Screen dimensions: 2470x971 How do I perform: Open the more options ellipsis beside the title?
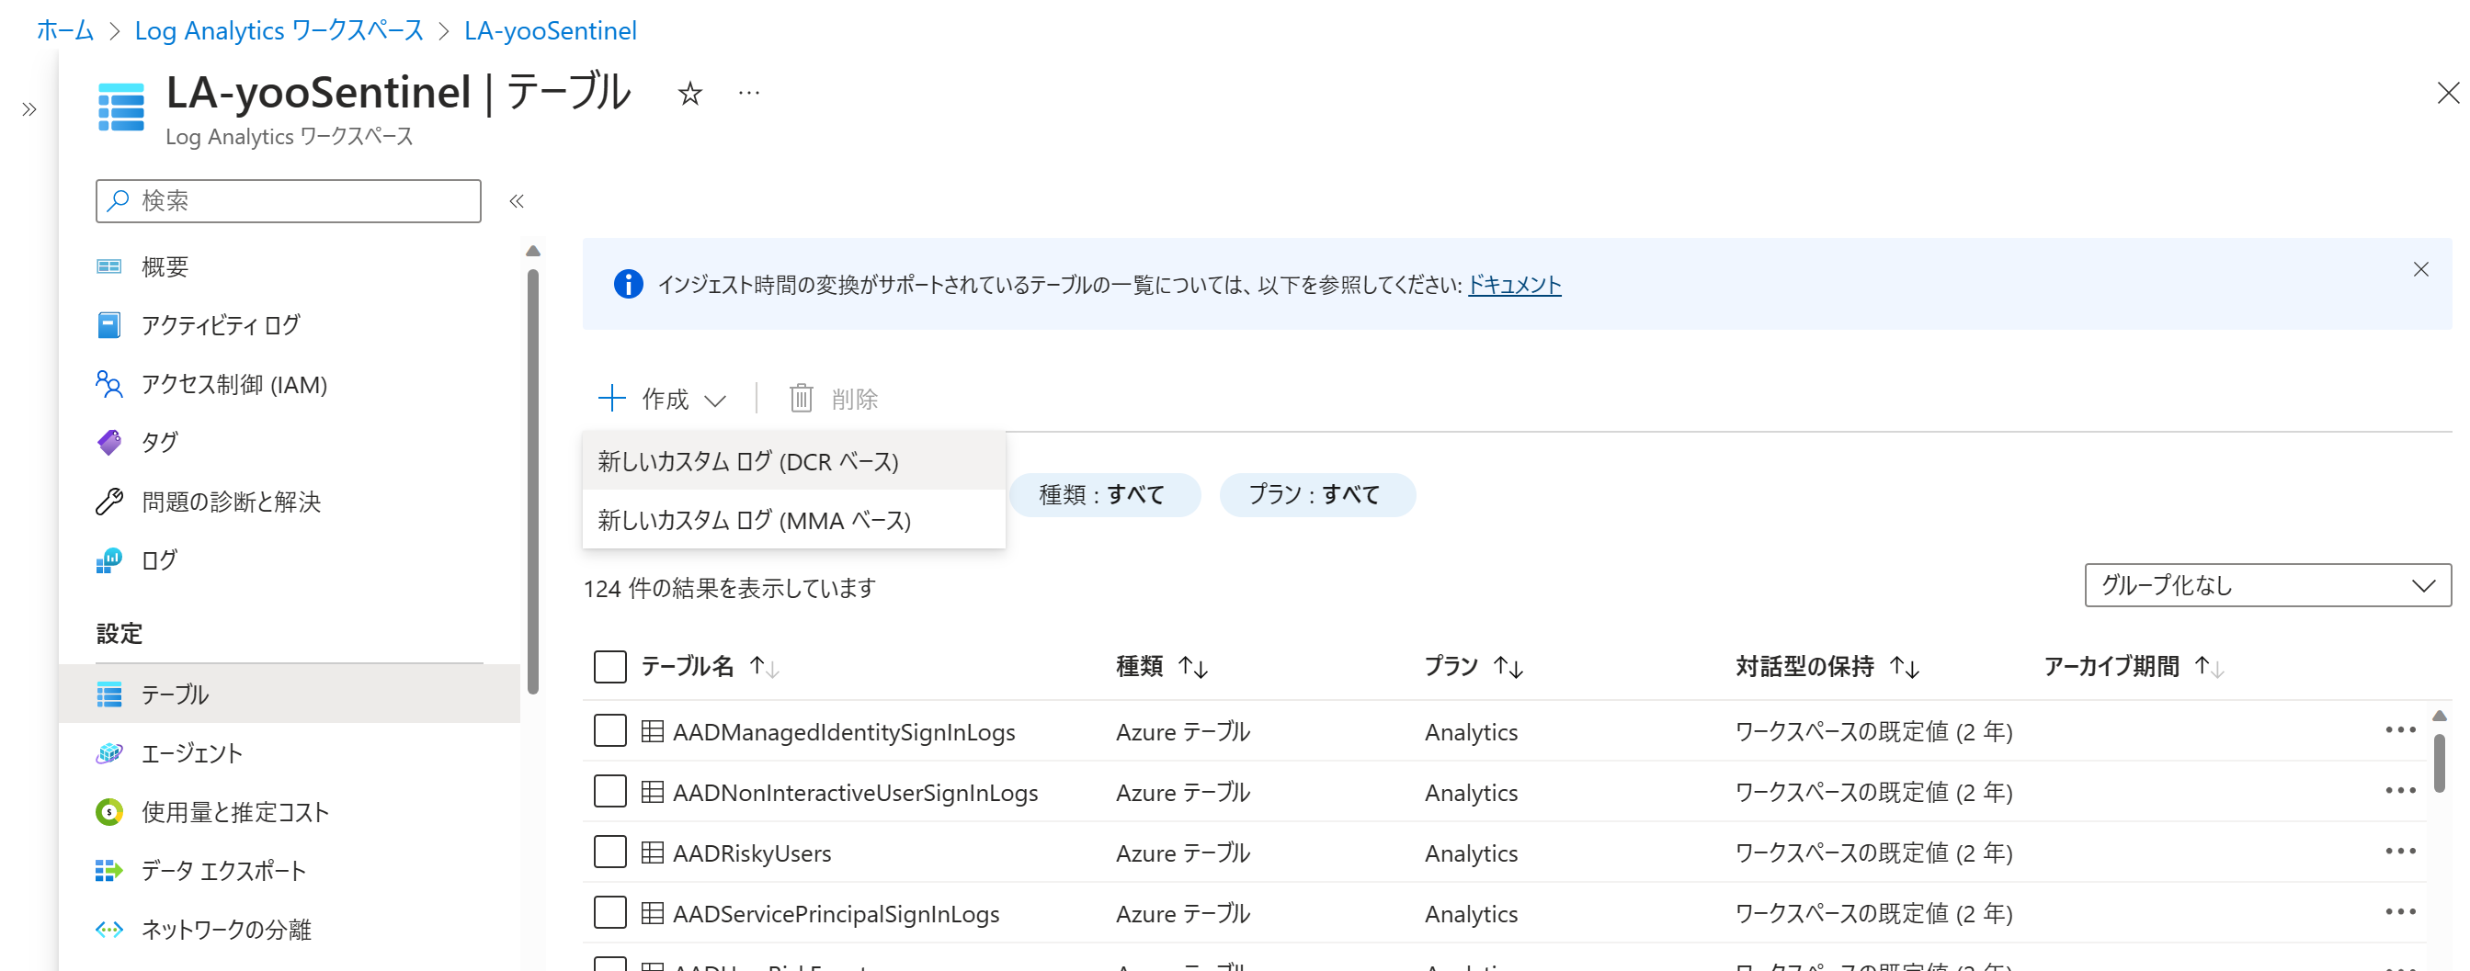tap(749, 93)
